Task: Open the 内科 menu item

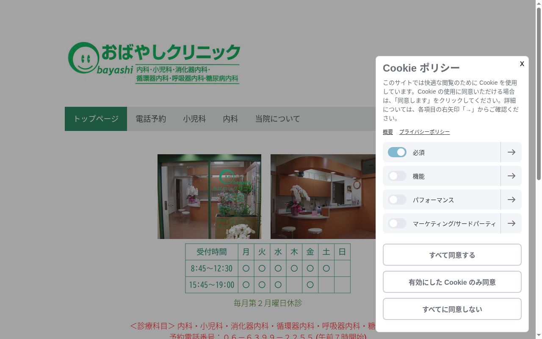Action: pyautogui.click(x=230, y=119)
